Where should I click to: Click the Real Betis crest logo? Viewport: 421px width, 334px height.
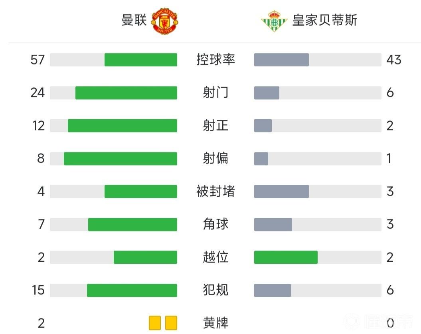274,21
